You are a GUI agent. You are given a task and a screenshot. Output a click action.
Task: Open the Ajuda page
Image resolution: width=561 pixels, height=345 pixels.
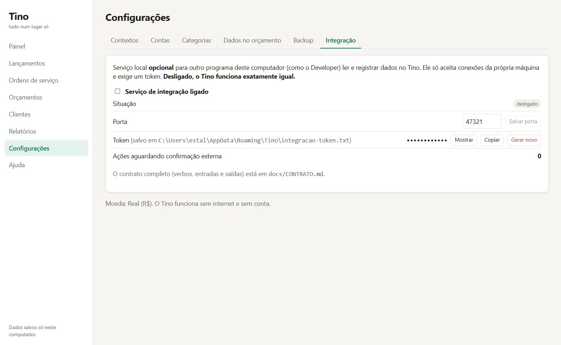[46, 165]
